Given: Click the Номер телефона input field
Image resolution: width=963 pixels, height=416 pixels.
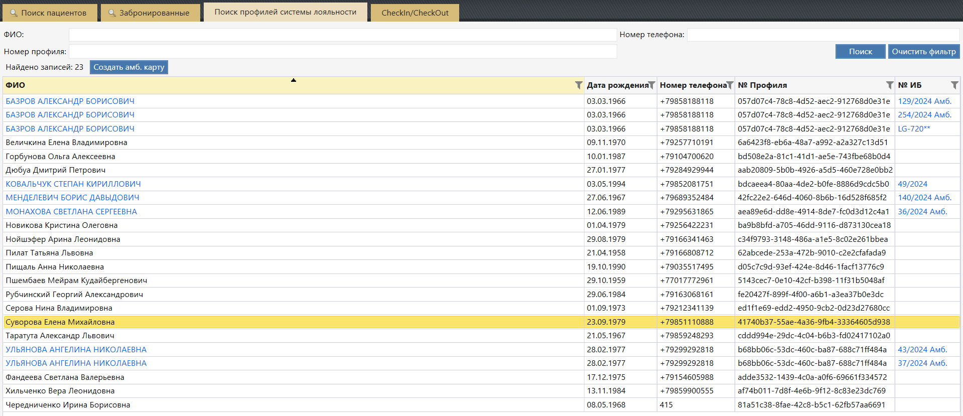Looking at the screenshot, I should click(822, 35).
